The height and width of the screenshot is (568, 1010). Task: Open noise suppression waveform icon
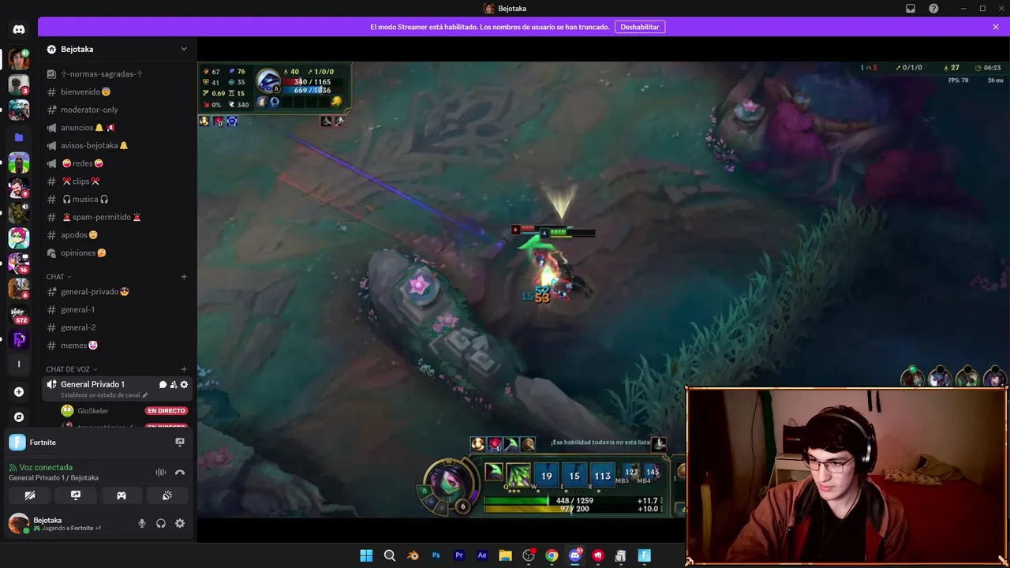pos(161,473)
